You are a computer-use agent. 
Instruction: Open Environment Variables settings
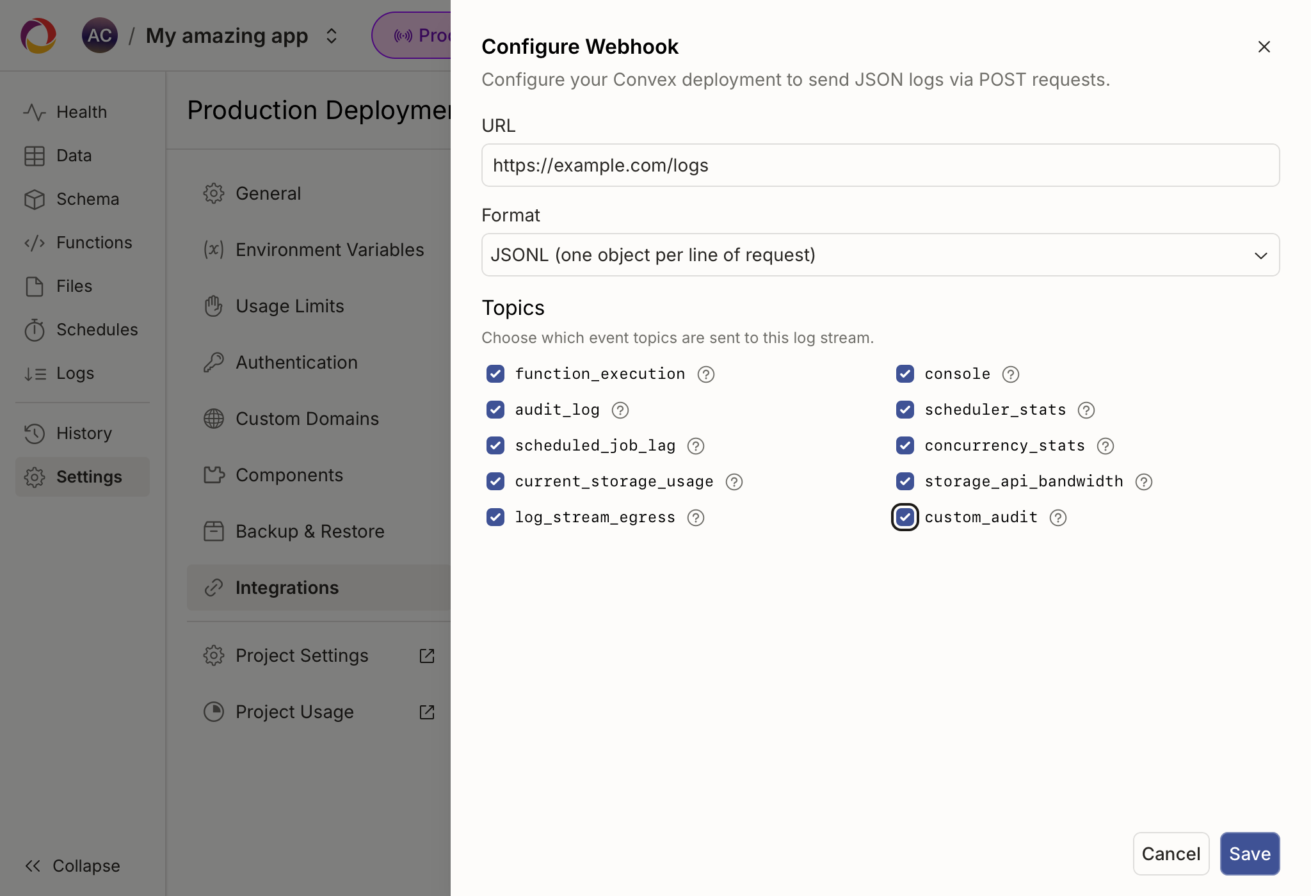pos(319,250)
